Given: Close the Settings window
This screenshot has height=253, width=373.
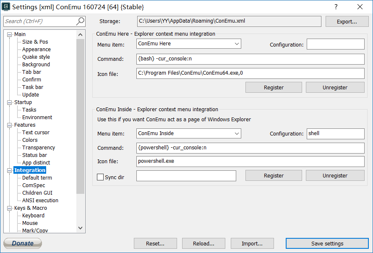Looking at the screenshot, I should (360, 7).
